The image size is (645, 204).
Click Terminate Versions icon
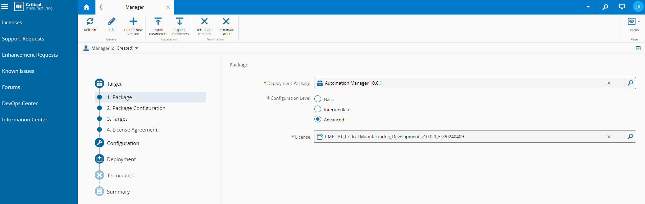click(x=204, y=22)
